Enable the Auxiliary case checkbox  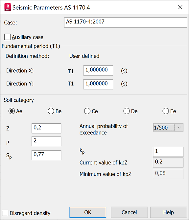tap(7, 37)
